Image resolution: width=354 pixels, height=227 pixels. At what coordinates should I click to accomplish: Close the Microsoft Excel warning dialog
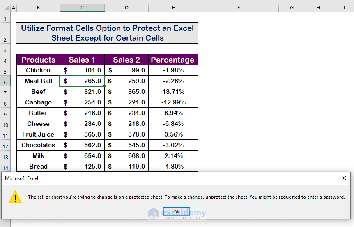pos(344,178)
